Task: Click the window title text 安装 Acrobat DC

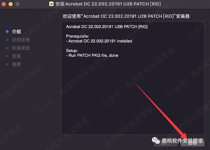Action: click(x=108, y=4)
